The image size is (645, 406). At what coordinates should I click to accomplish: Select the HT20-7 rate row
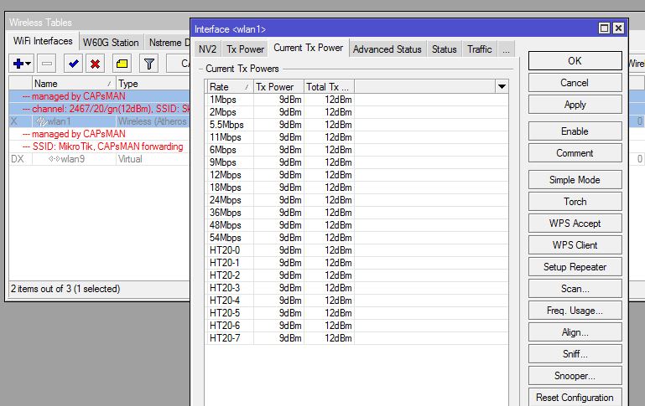tap(356, 338)
